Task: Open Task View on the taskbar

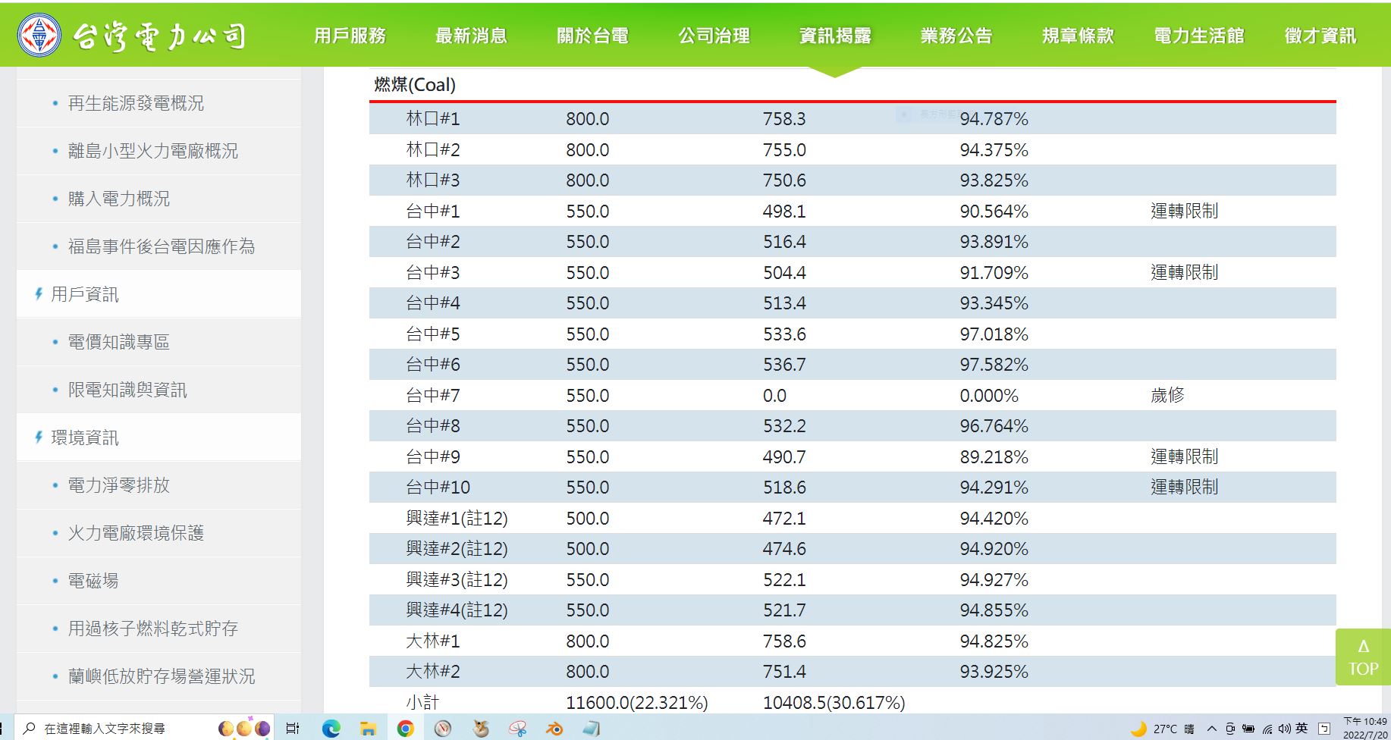Action: 293,729
